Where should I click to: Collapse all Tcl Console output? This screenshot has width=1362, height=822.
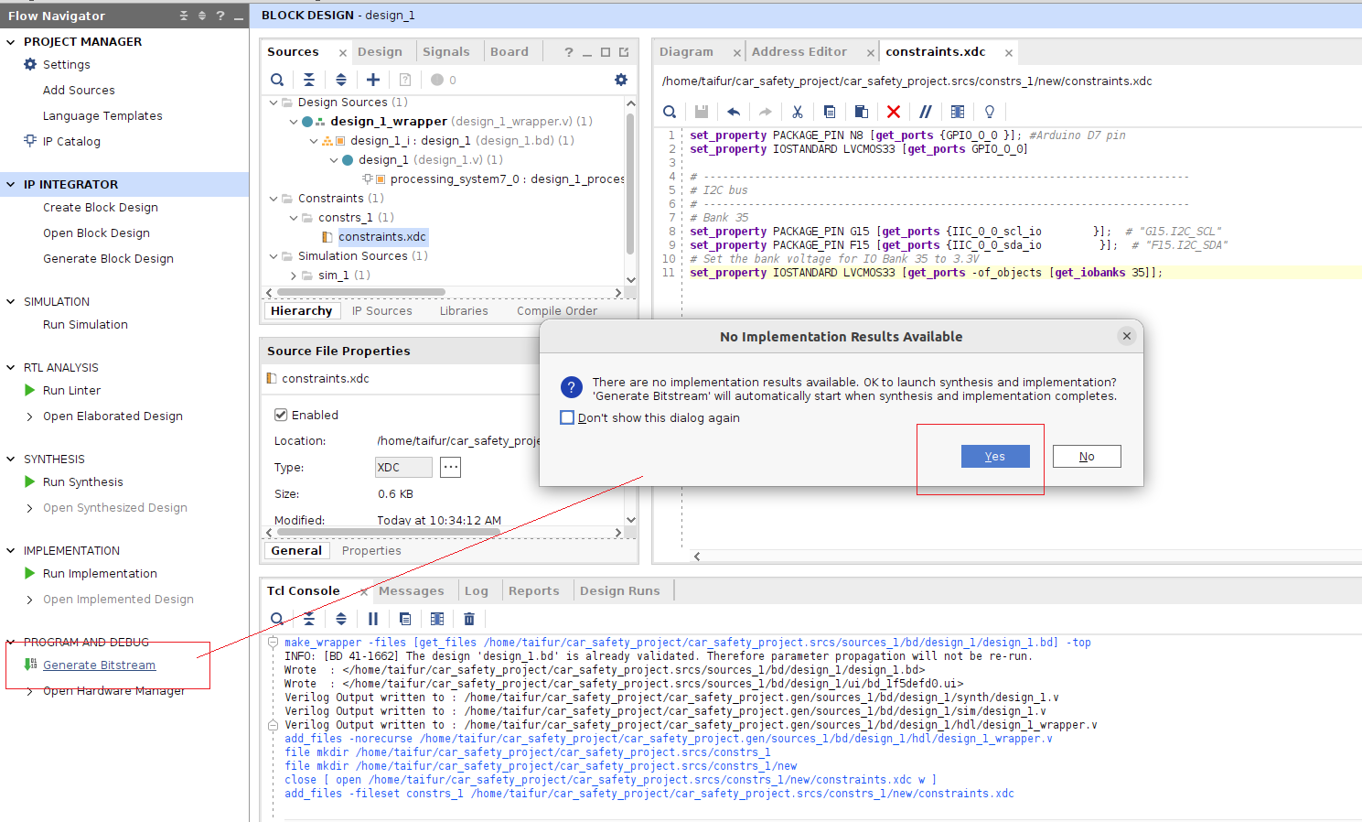309,619
